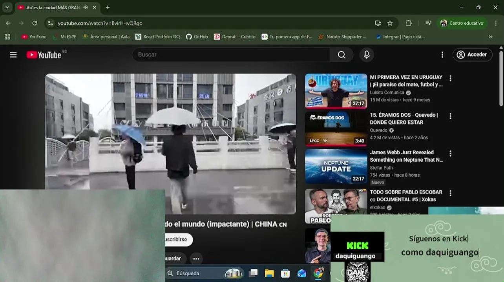Open 15. ÉRAMOS DOS - Quevedo title

pyautogui.click(x=404, y=119)
